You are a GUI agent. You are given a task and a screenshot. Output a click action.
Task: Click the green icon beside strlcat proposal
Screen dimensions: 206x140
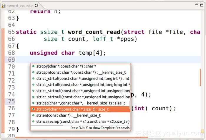click(34, 103)
